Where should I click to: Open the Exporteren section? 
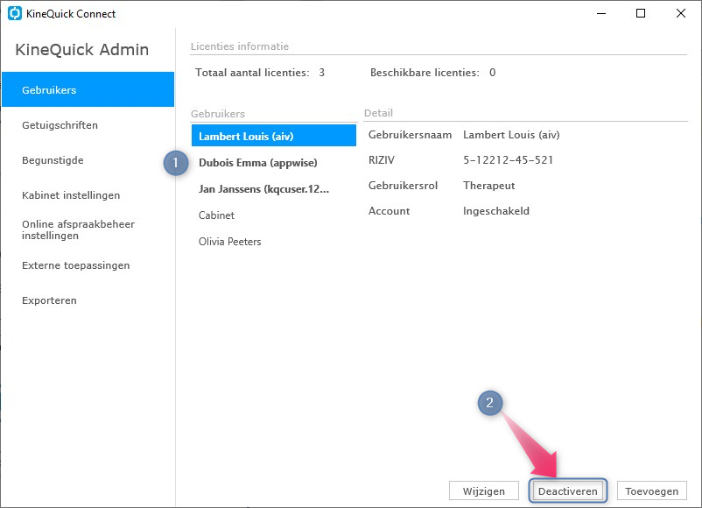49,300
